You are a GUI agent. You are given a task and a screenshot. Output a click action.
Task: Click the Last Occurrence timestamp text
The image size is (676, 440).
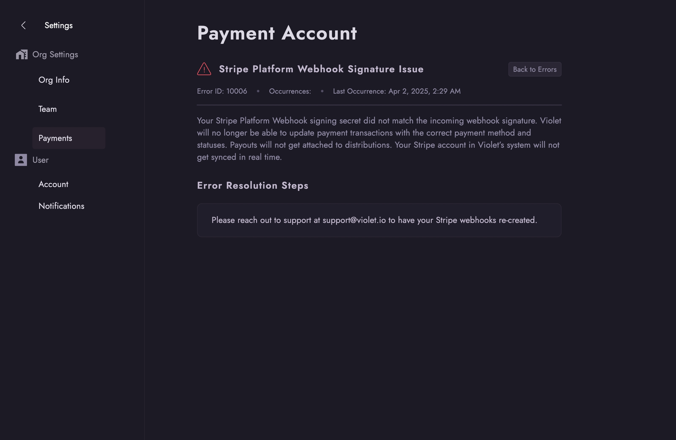tap(396, 91)
